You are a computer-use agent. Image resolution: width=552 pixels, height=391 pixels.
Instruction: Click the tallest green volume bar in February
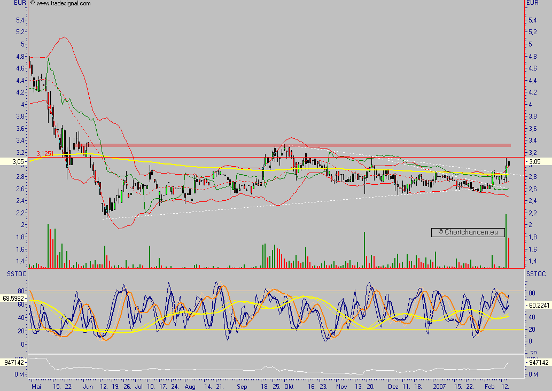[x=506, y=241]
